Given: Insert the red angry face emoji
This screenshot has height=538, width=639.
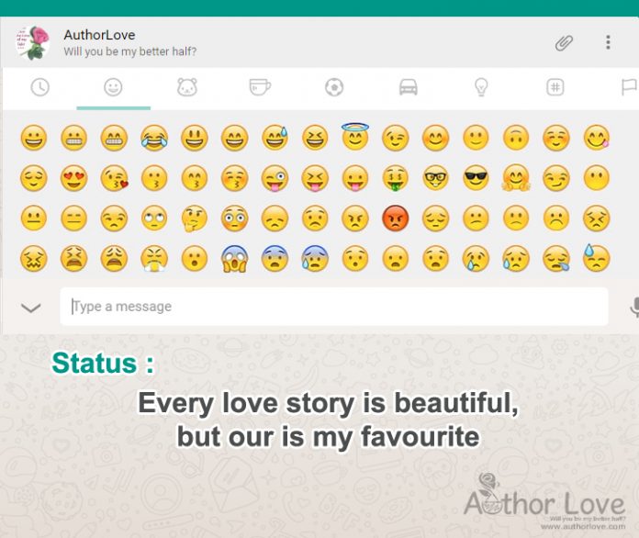Looking at the screenshot, I should point(396,219).
